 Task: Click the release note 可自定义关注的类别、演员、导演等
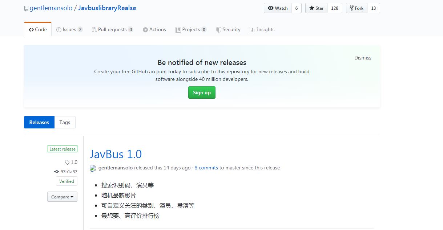tap(148, 206)
